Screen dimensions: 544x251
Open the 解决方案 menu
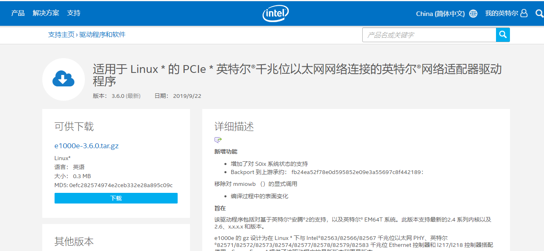tap(46, 13)
